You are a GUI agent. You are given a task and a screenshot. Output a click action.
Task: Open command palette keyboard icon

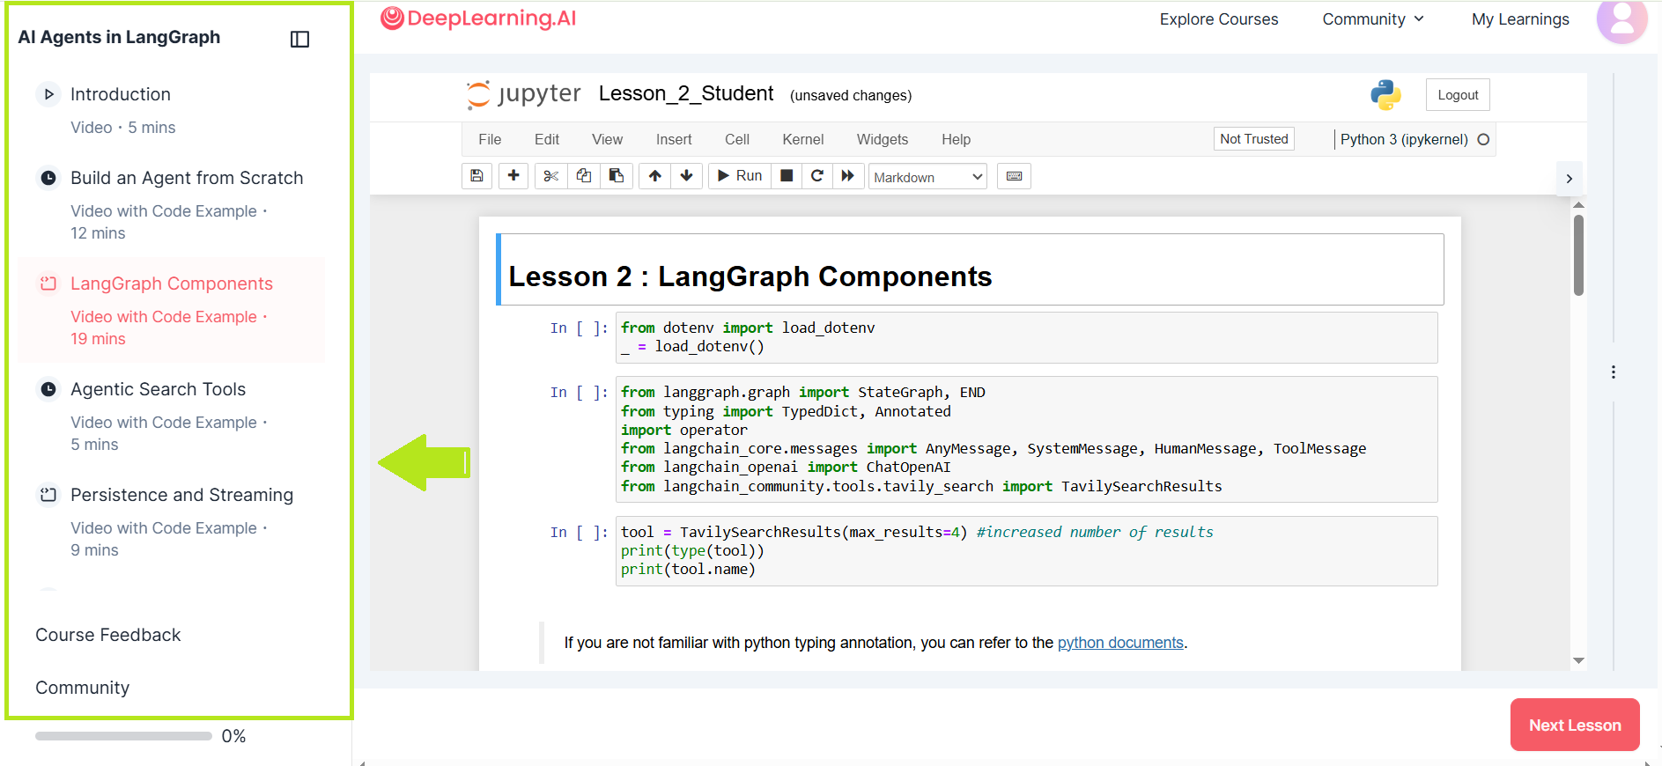coord(1014,176)
